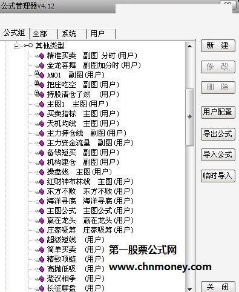Select 主图1 主图 formula row
This screenshot has width=239, height=292.
click(x=77, y=104)
